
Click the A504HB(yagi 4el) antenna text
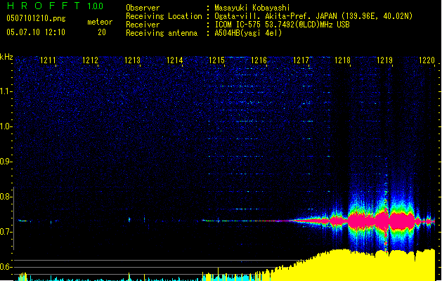pos(248,33)
